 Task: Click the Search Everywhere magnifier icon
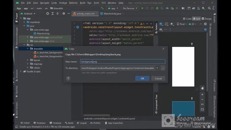click(209, 8)
